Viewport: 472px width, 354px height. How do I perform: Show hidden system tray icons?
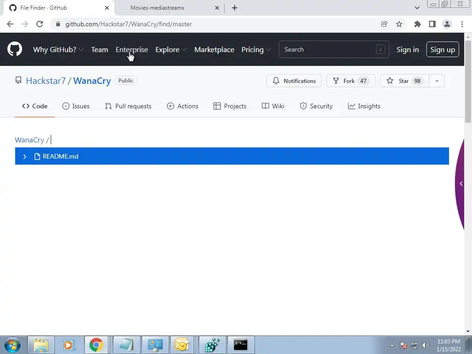[392, 345]
